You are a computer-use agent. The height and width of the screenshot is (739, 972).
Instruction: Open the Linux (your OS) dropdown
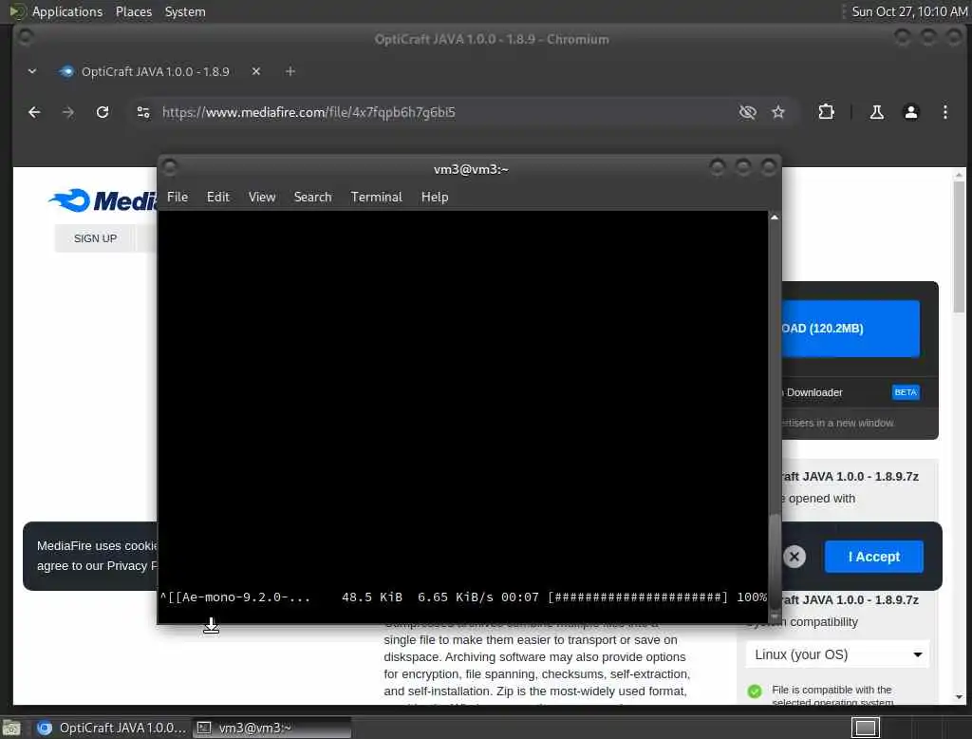(x=837, y=654)
